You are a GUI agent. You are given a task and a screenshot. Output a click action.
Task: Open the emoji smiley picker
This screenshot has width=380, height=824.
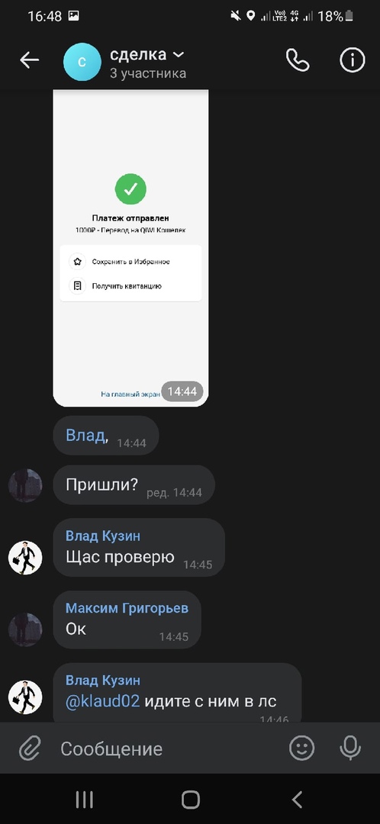[302, 748]
